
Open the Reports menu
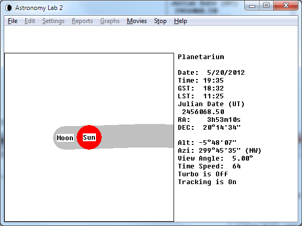(x=82, y=21)
